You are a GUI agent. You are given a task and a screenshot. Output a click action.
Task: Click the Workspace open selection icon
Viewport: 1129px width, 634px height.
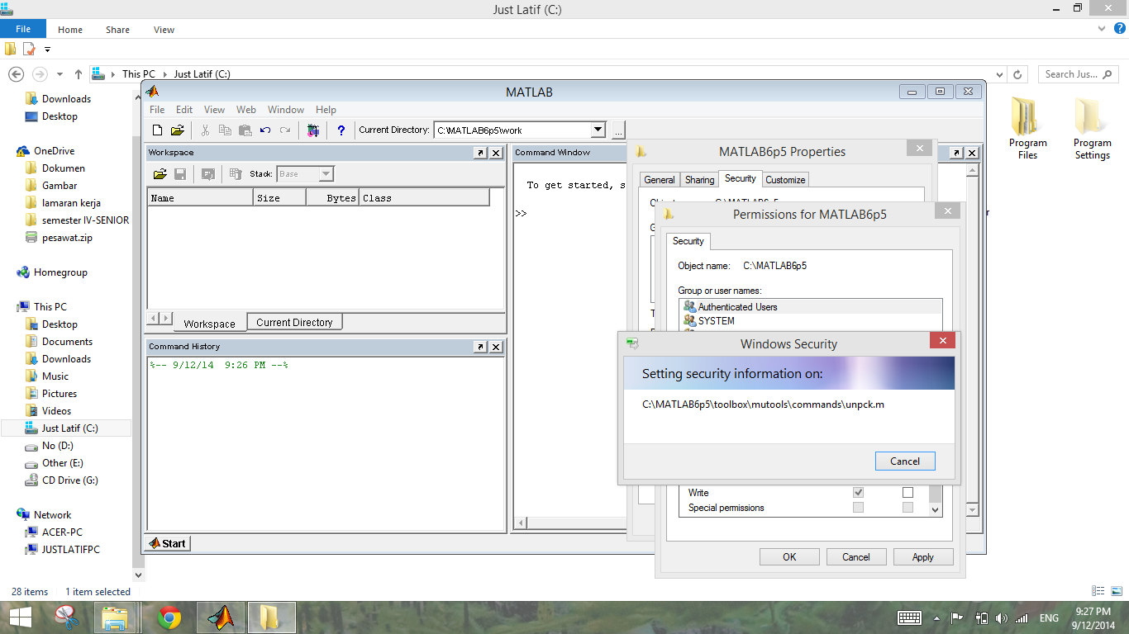[208, 174]
